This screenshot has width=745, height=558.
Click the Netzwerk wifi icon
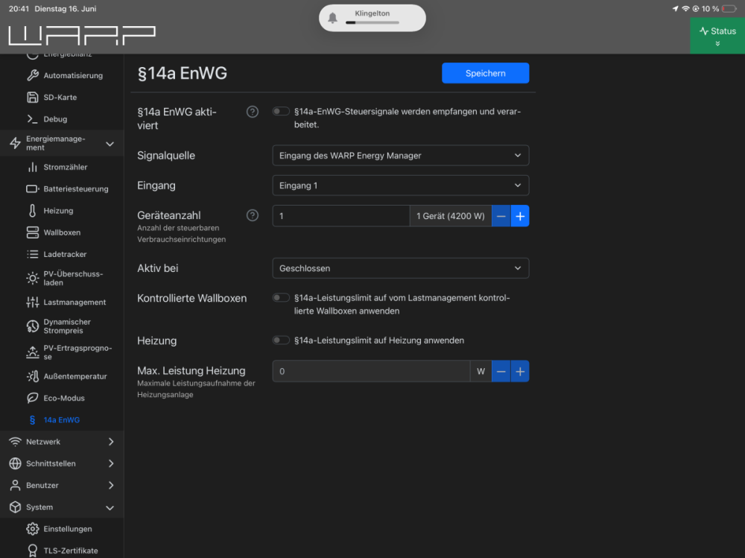[15, 442]
